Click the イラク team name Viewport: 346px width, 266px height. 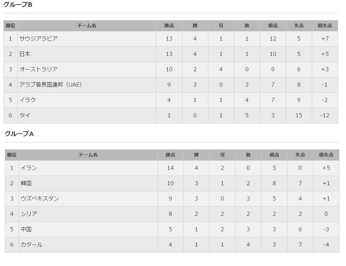(28, 100)
